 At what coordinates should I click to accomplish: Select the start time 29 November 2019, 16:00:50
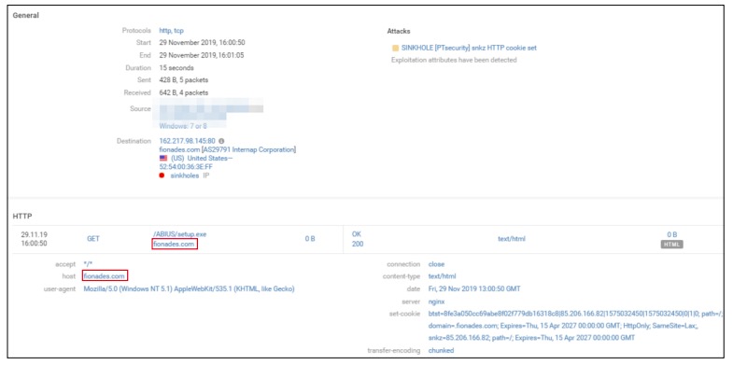202,43
